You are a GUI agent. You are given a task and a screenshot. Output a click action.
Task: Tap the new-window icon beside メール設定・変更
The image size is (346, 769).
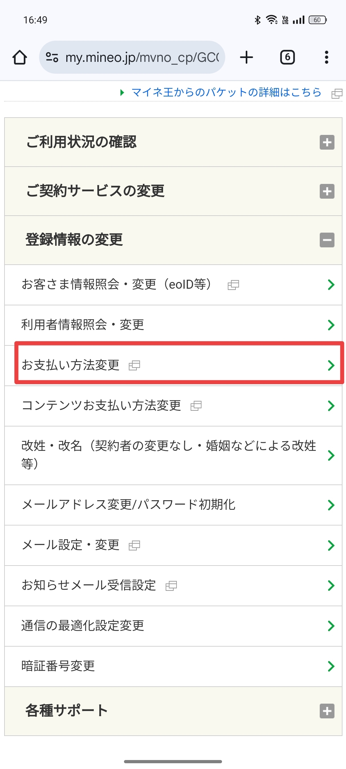click(134, 545)
